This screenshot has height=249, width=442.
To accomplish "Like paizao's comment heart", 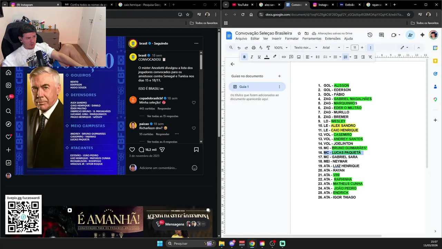I will coord(194,128).
